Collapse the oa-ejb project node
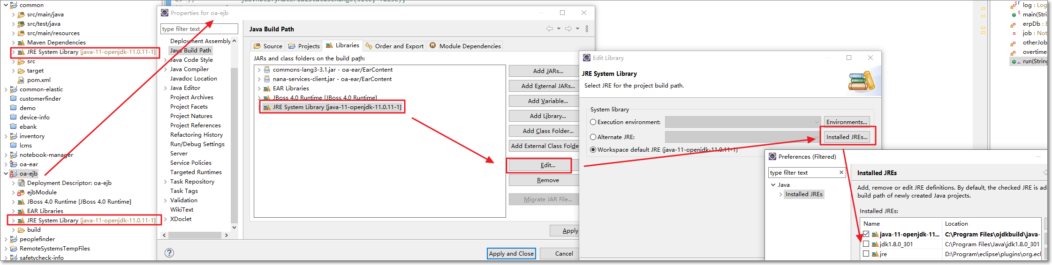The image size is (1052, 265). point(6,174)
